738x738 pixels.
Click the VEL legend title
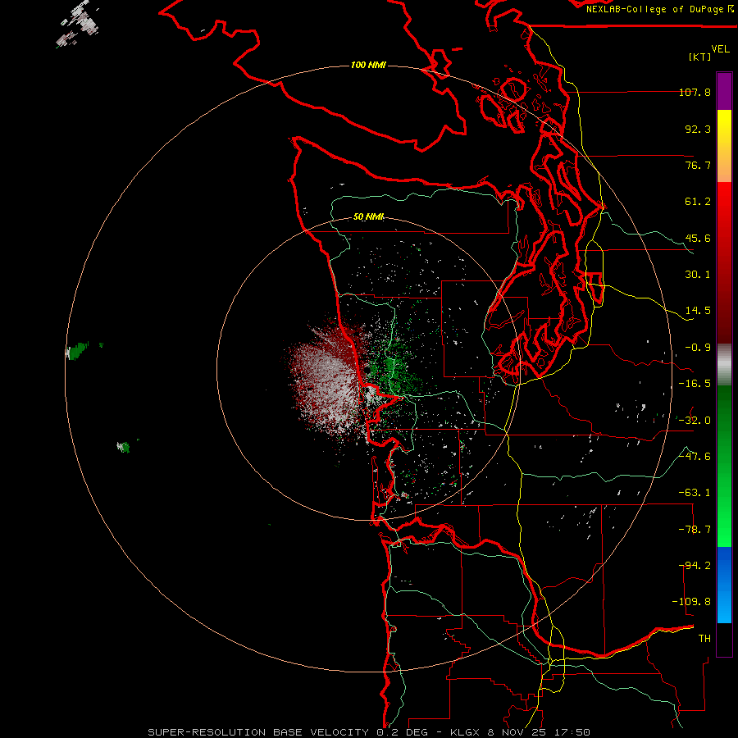pos(720,48)
